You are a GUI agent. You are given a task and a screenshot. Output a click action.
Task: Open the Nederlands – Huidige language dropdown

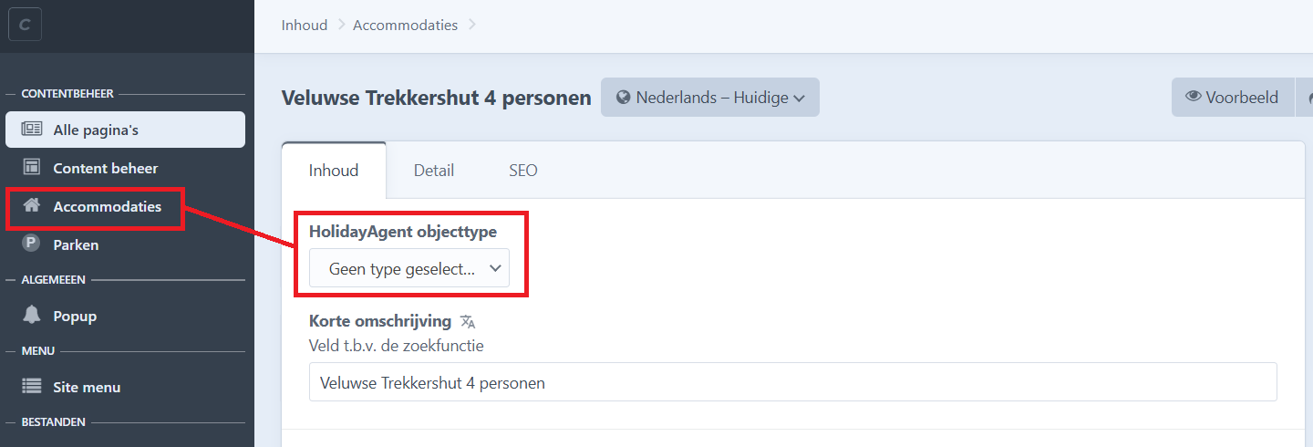point(710,98)
